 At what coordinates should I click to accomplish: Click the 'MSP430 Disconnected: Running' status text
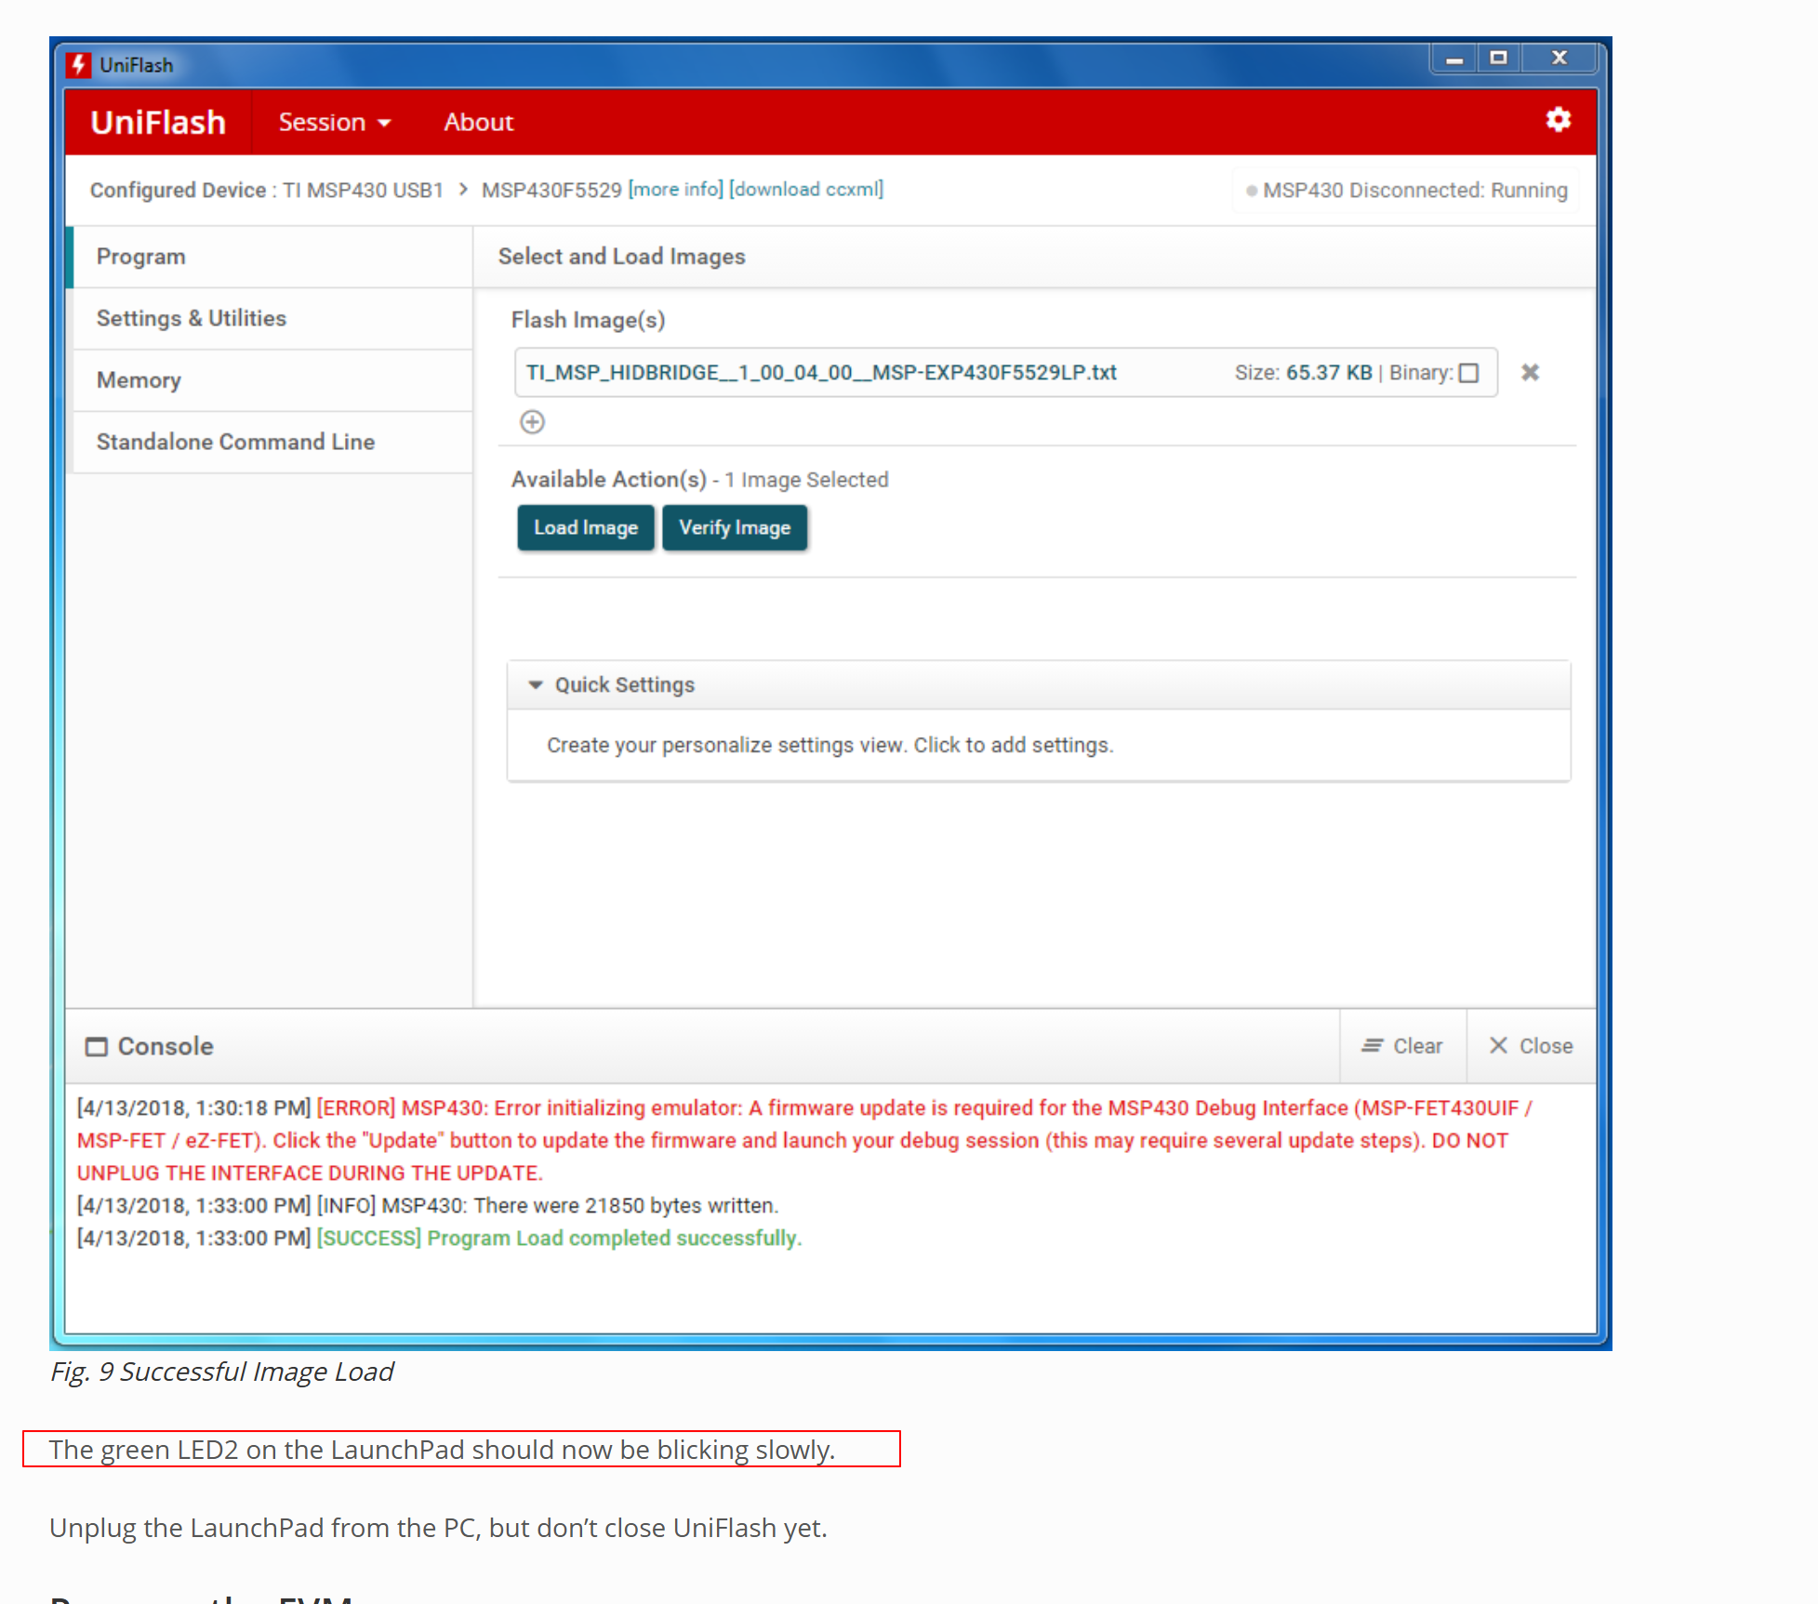point(1414,191)
